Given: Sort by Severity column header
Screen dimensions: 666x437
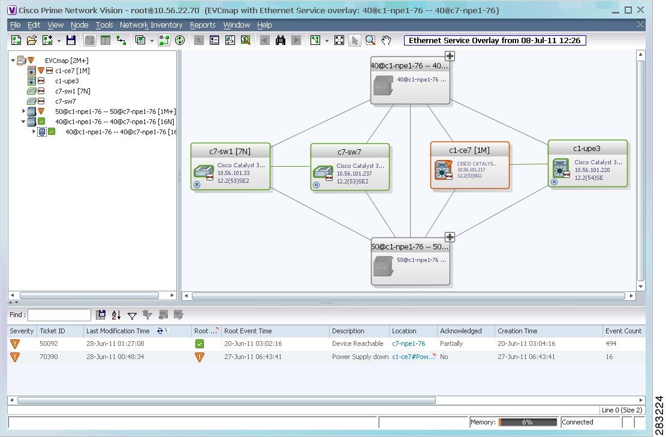Looking at the screenshot, I should (x=22, y=331).
